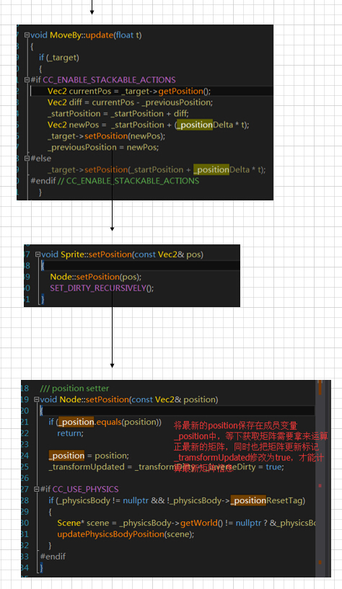Click highlighted _positionDelta in the #else branch

(211, 169)
